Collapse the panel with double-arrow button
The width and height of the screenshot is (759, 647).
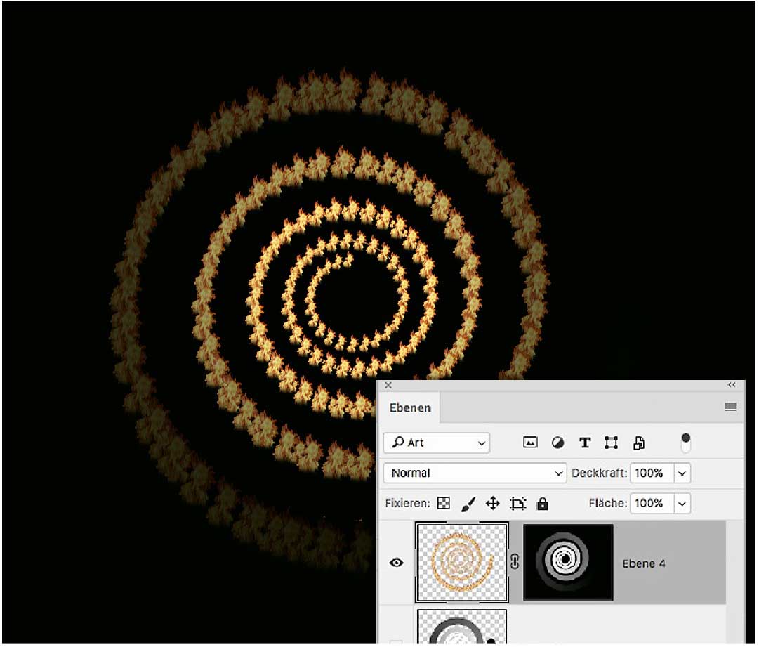pos(732,385)
